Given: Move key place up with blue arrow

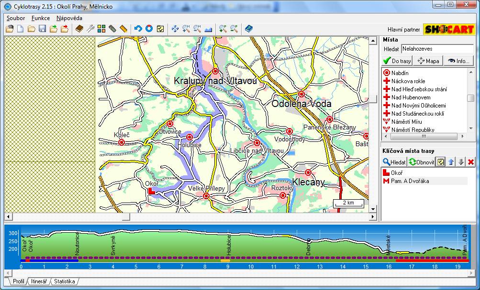Looking at the screenshot, I should (x=451, y=162).
